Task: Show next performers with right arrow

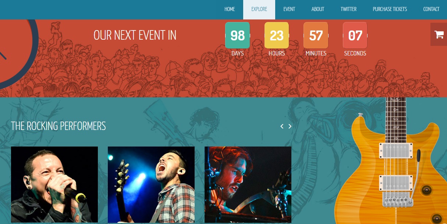Action: tap(290, 126)
